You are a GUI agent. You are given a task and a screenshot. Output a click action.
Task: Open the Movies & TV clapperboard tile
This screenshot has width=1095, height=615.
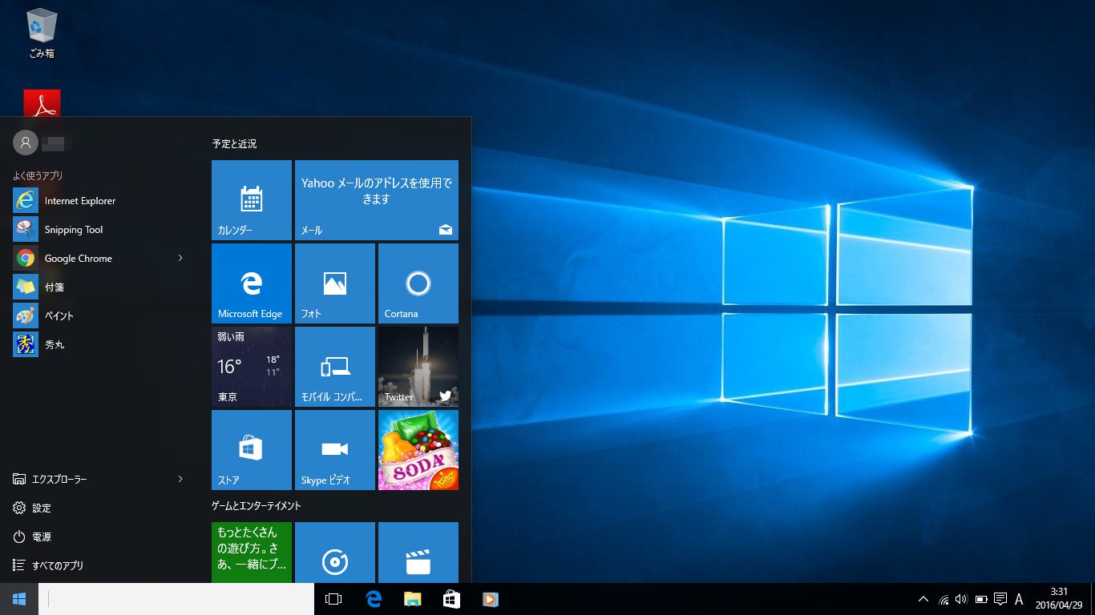[x=418, y=553]
